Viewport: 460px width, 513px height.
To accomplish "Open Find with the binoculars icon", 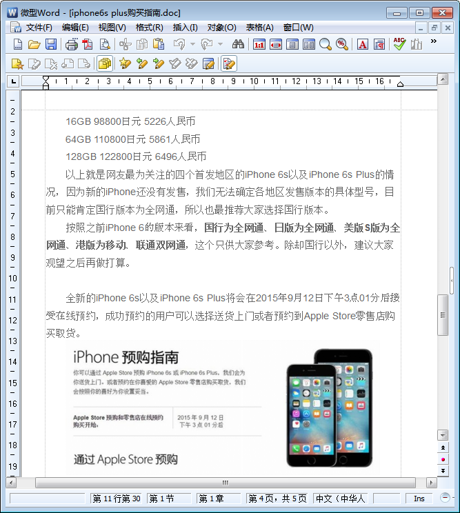I will (x=238, y=44).
